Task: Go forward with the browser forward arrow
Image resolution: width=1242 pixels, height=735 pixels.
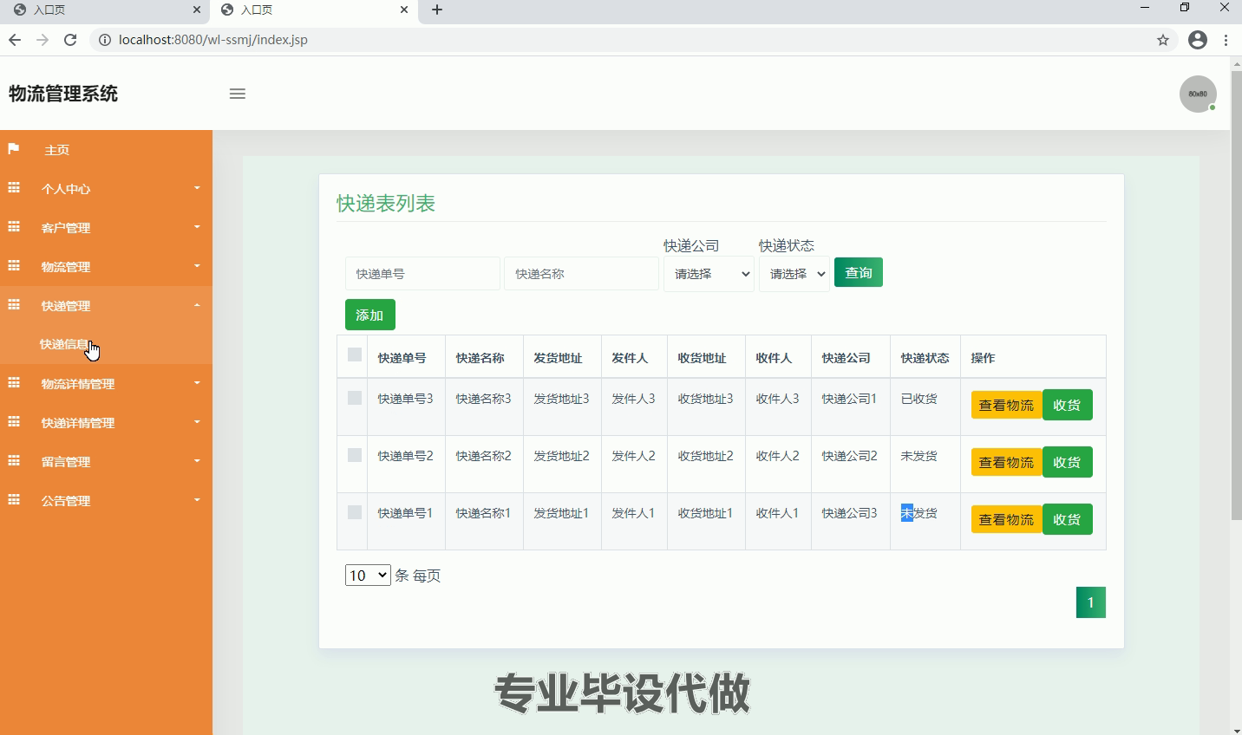Action: click(42, 40)
